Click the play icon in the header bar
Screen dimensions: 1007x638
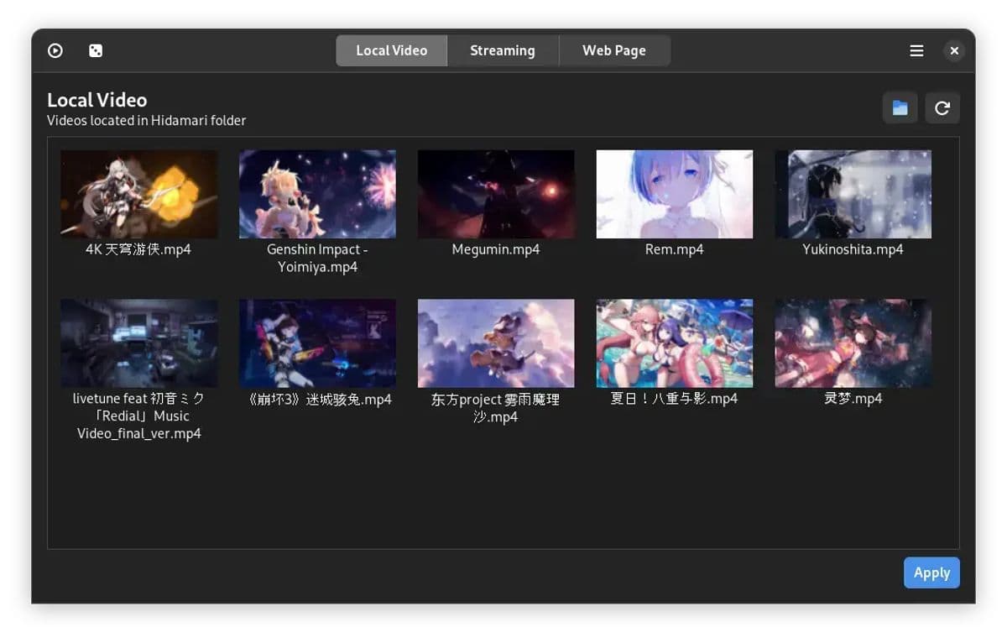click(55, 50)
